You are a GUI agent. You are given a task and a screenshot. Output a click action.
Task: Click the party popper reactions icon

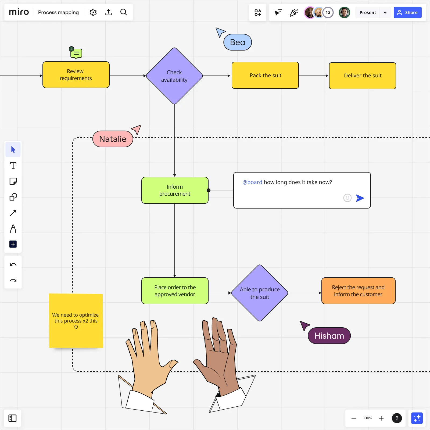click(x=294, y=12)
